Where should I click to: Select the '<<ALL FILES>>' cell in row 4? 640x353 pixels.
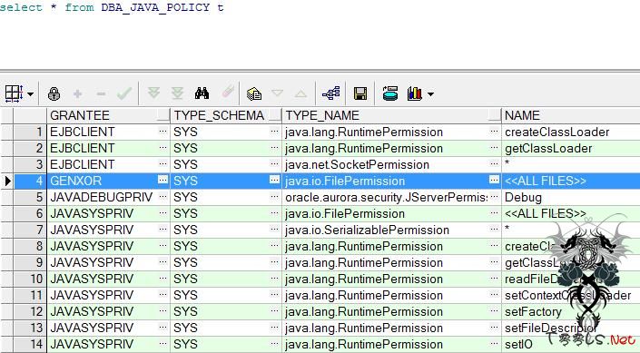(571, 181)
